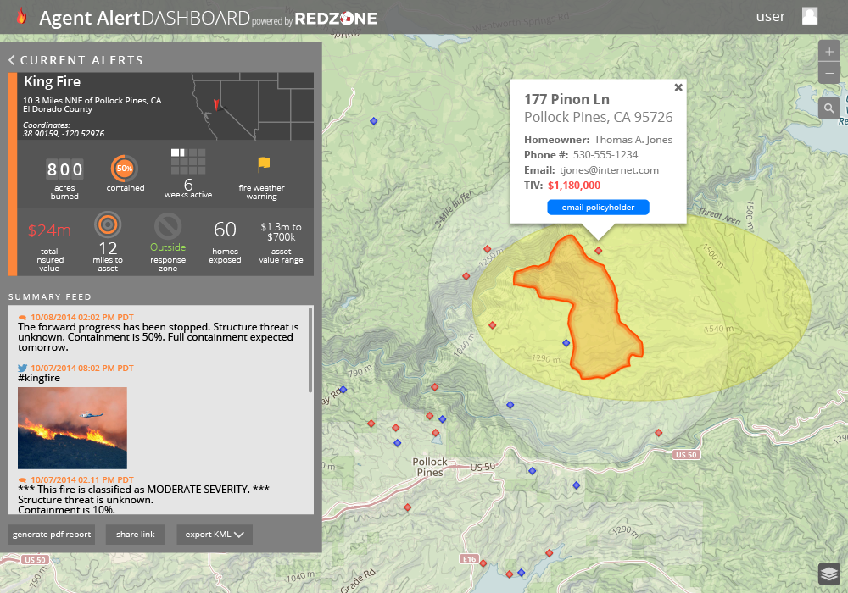Screen dimensions: 848x593
Task: Select the red marker under the popup pointer
Action: click(x=598, y=251)
